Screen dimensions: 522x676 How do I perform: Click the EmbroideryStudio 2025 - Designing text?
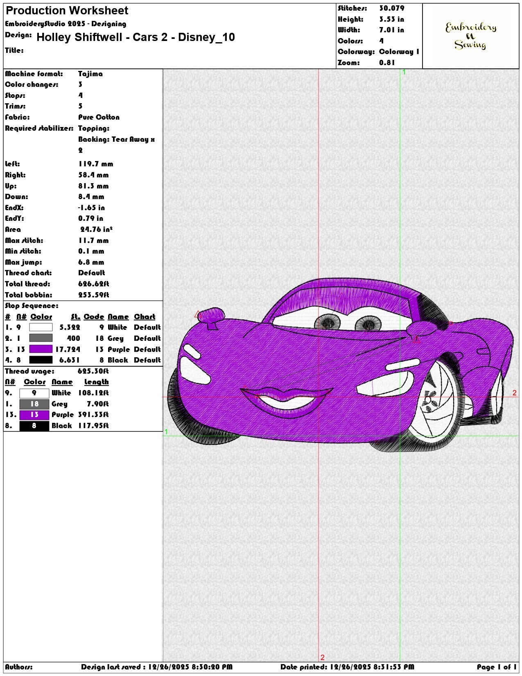pos(66,24)
